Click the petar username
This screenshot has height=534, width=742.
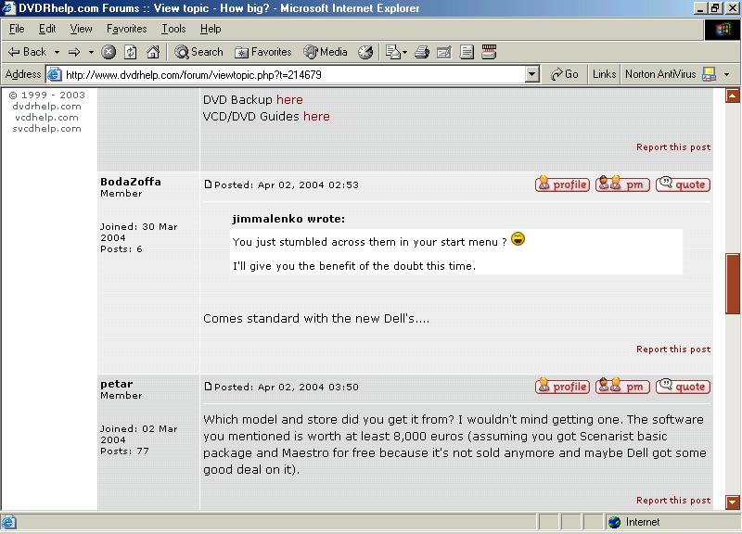117,384
